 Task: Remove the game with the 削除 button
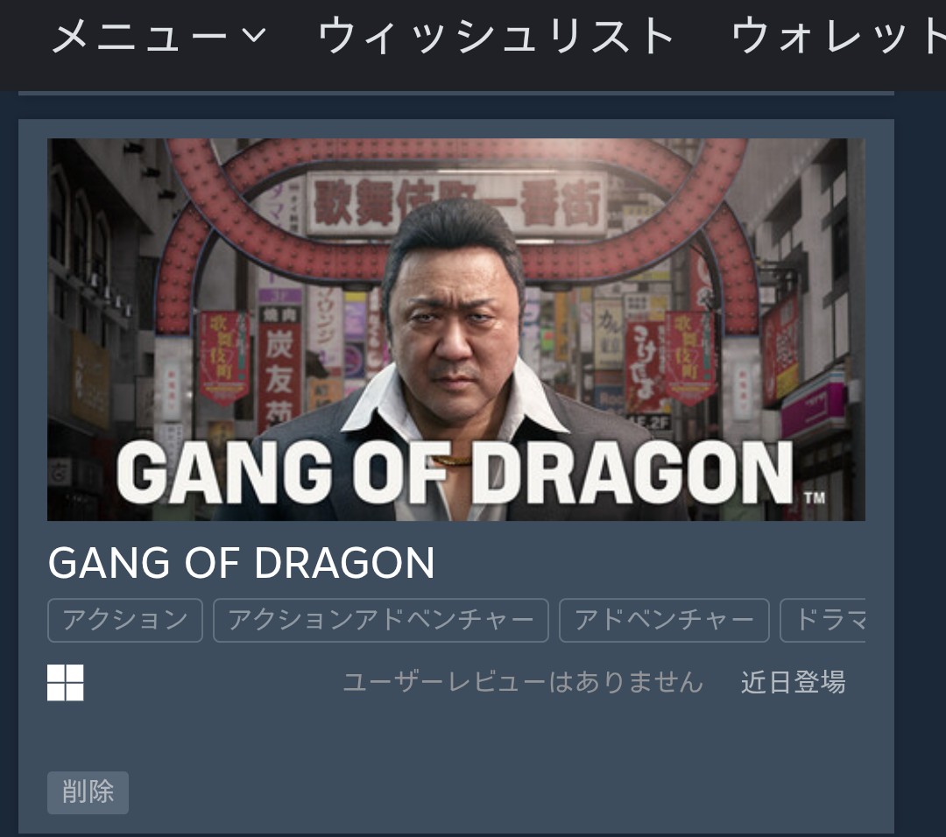coord(88,792)
